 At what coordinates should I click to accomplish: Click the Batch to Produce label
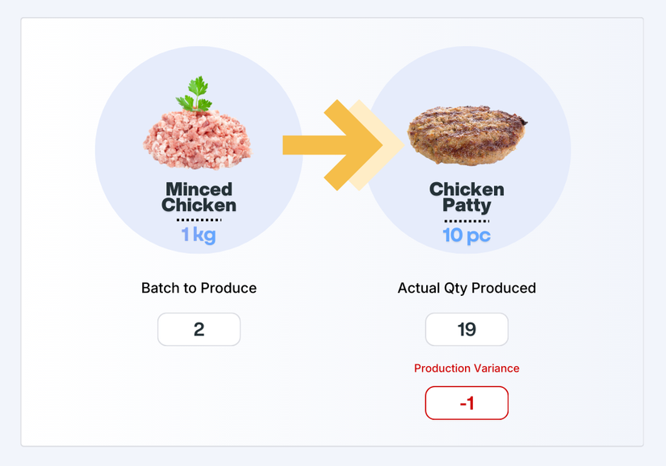coord(199,288)
